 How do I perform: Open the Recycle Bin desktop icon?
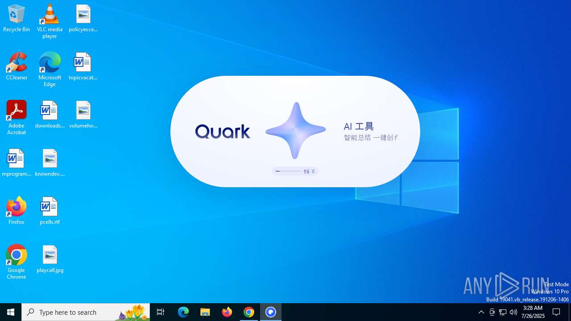(x=17, y=19)
